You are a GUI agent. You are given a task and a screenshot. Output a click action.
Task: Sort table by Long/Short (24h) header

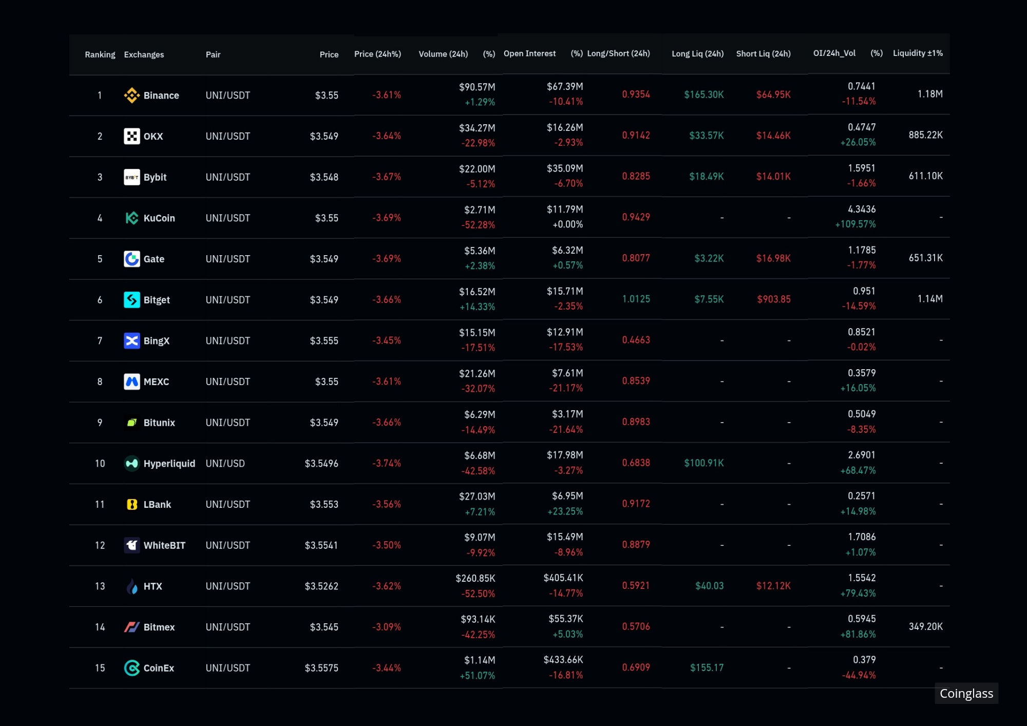[618, 53]
